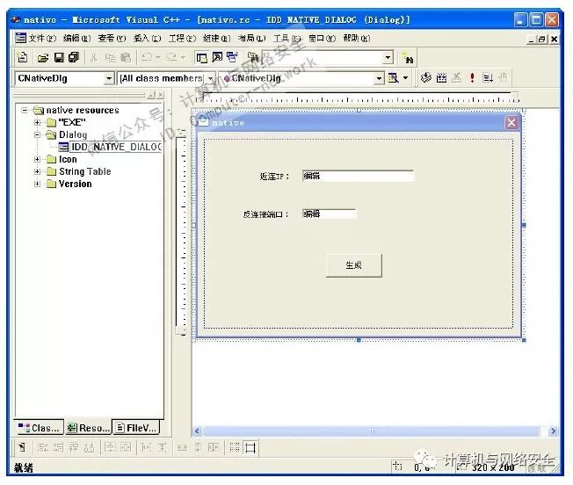Click the Compile toolbar icon

tap(425, 77)
